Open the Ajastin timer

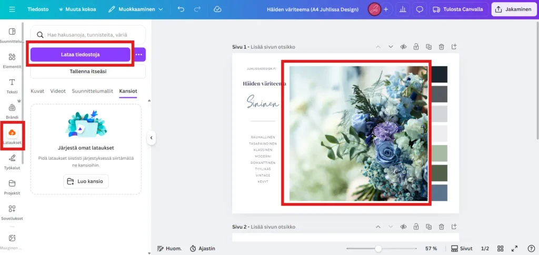click(x=203, y=249)
